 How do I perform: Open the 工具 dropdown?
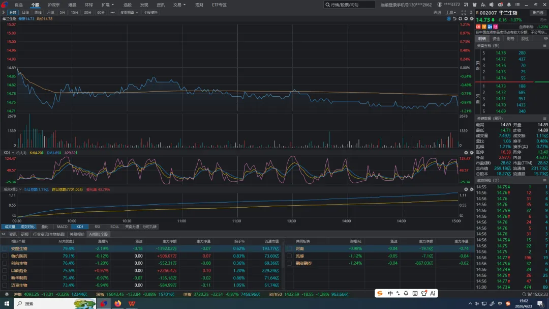[x=450, y=12]
